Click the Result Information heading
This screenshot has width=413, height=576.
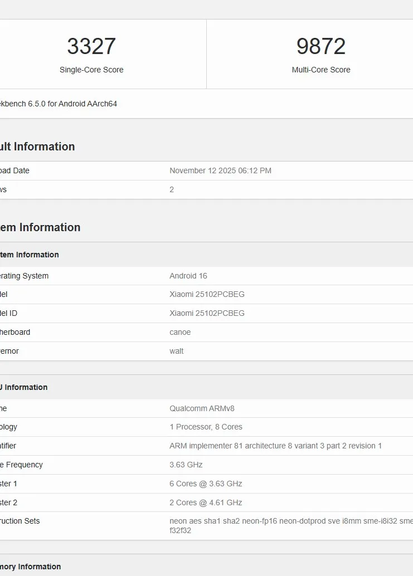(x=37, y=147)
